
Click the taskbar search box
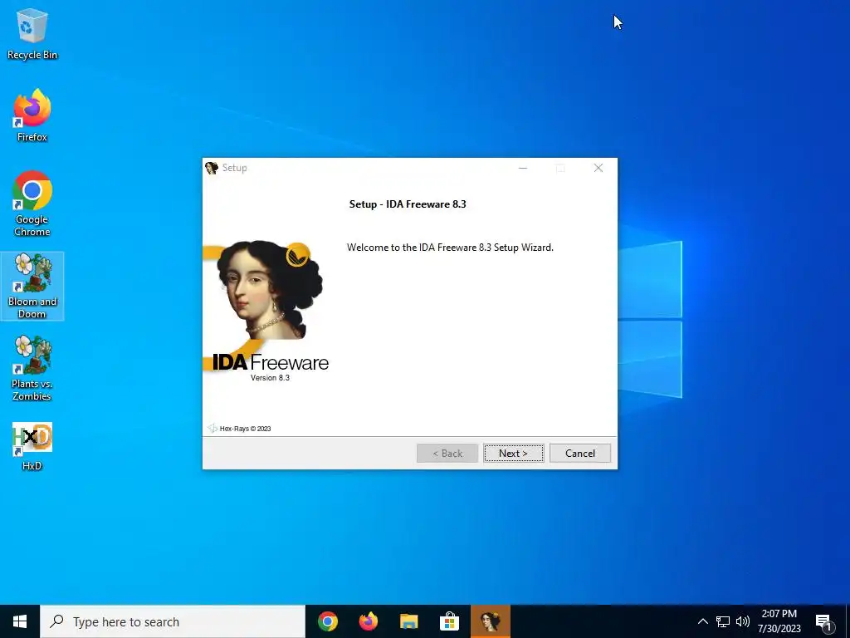point(173,621)
